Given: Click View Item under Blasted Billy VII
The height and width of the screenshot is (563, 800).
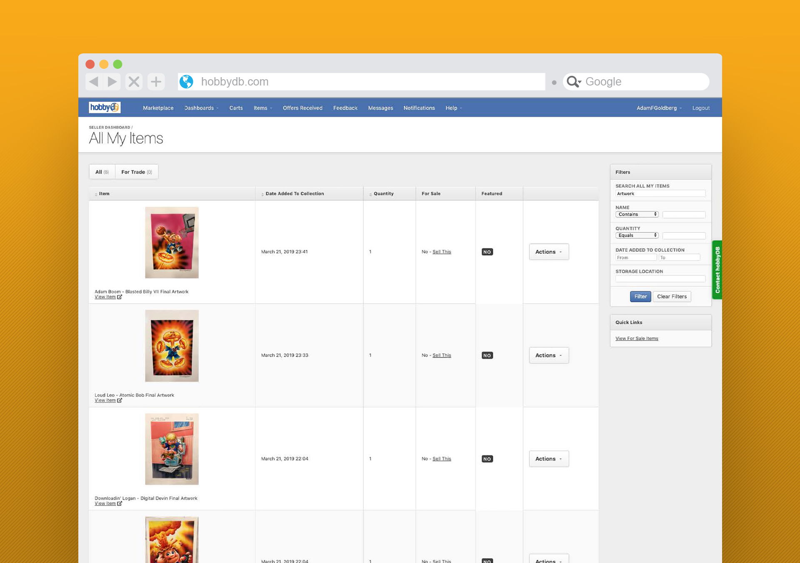Looking at the screenshot, I should tap(105, 297).
